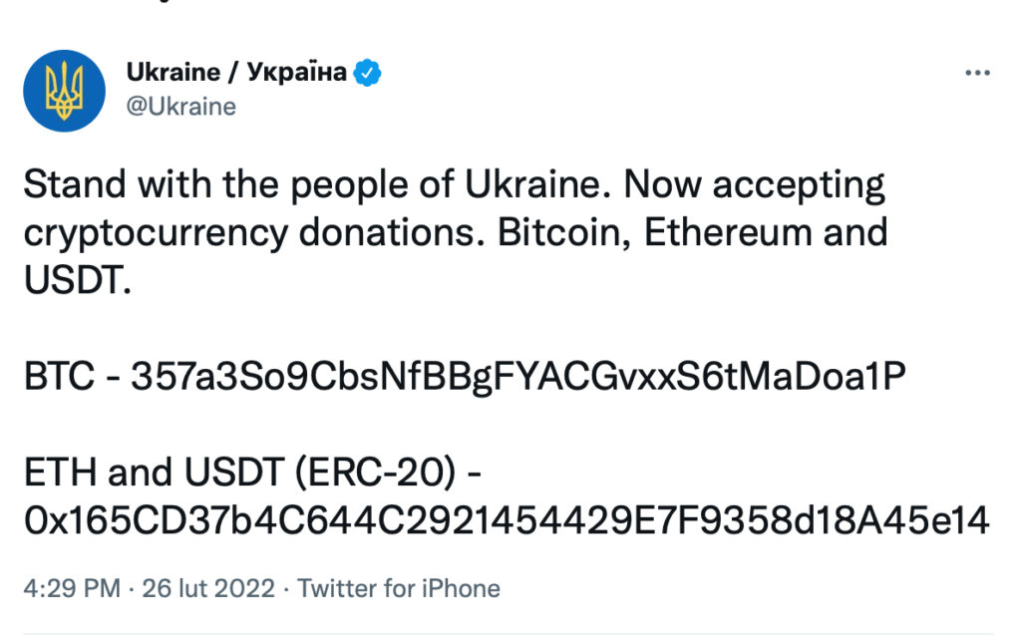This screenshot has width=1021, height=640.
Task: Click the "Ukraine / Україна" display name
Action: tap(236, 72)
